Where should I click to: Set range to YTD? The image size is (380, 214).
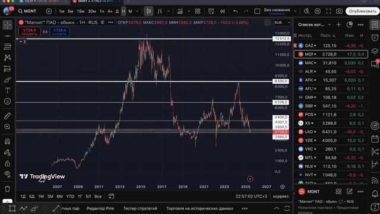(70, 196)
